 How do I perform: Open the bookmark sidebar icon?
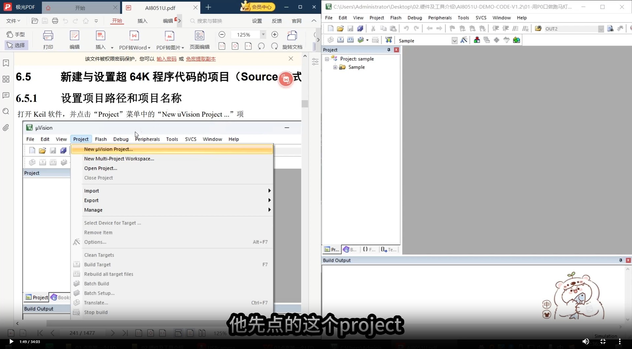click(6, 63)
